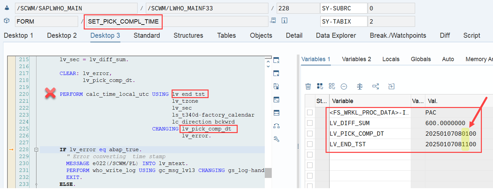Click the export arrow icon in variables toolbar
This screenshot has height=189, width=493.
375,86
